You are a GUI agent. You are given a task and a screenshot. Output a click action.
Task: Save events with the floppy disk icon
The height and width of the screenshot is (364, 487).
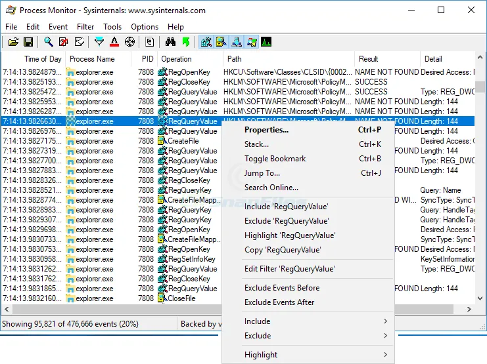click(x=28, y=42)
